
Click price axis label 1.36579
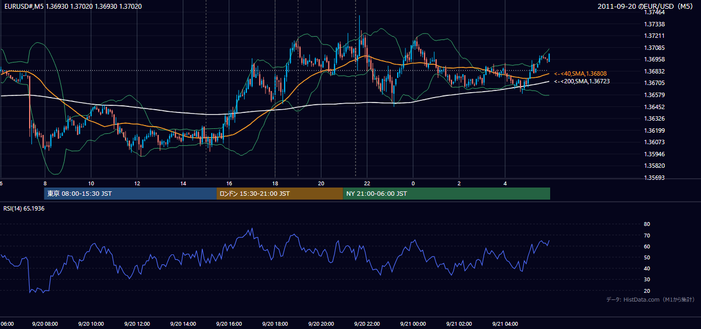[x=655, y=95]
